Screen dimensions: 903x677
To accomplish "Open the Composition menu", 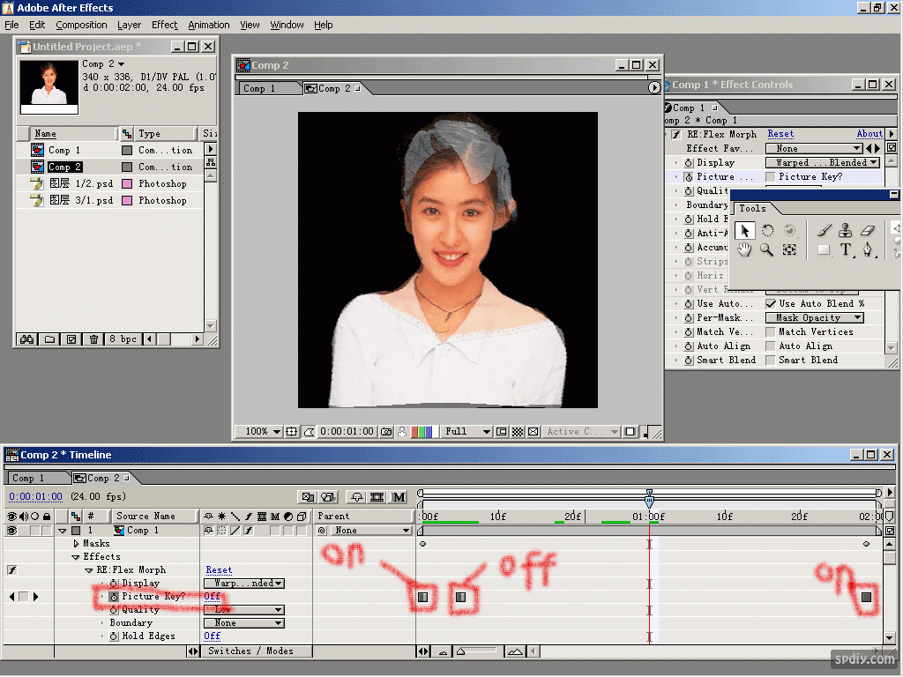I will (81, 25).
